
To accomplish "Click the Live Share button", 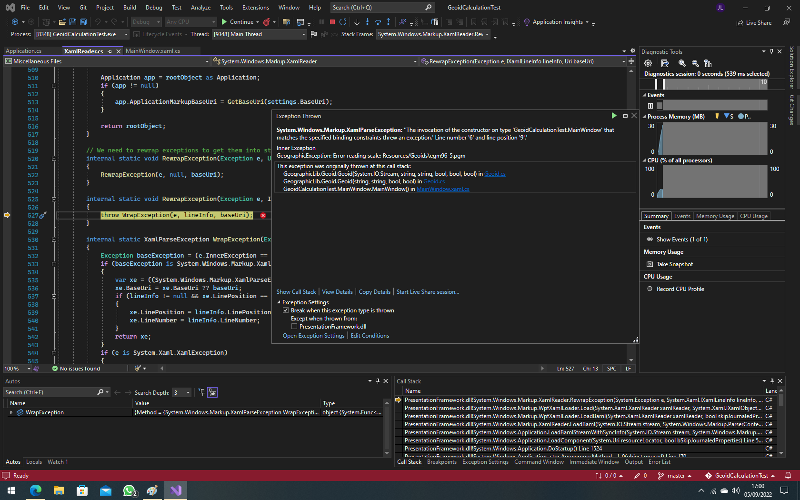I will (754, 23).
